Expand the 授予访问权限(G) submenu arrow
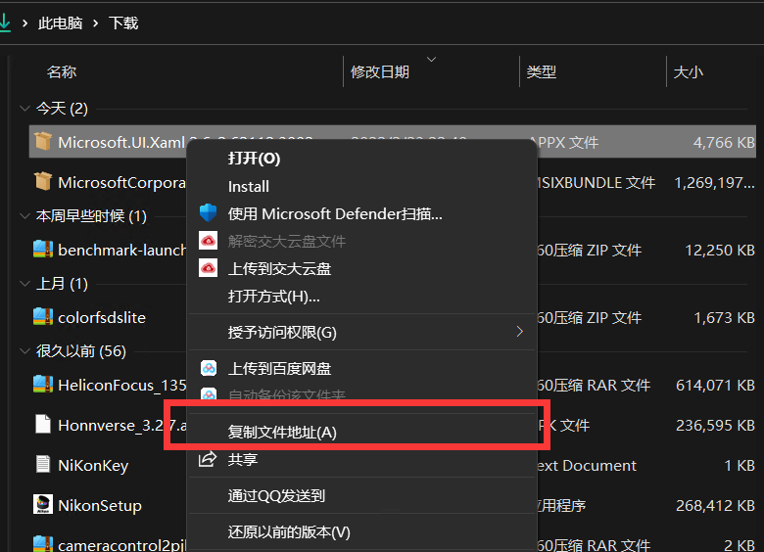The image size is (764, 552). (x=520, y=332)
